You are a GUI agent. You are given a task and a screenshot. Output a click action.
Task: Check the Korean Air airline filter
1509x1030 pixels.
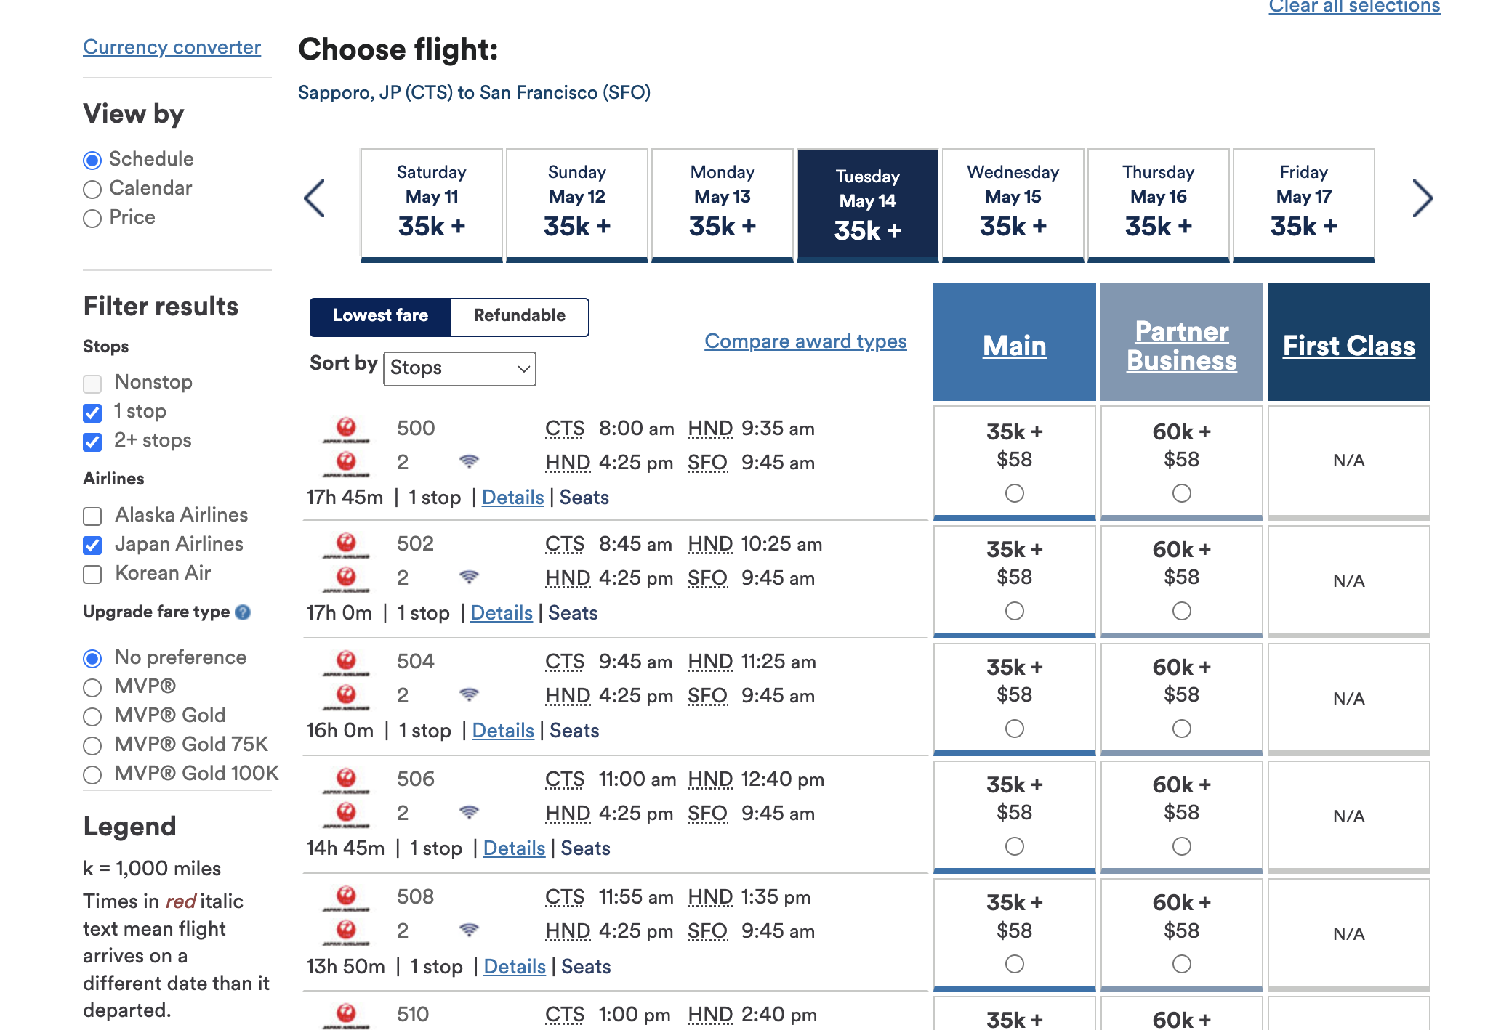click(92, 575)
